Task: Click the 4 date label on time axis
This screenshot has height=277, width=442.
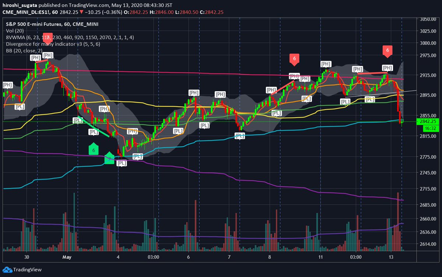Action: click(x=118, y=257)
